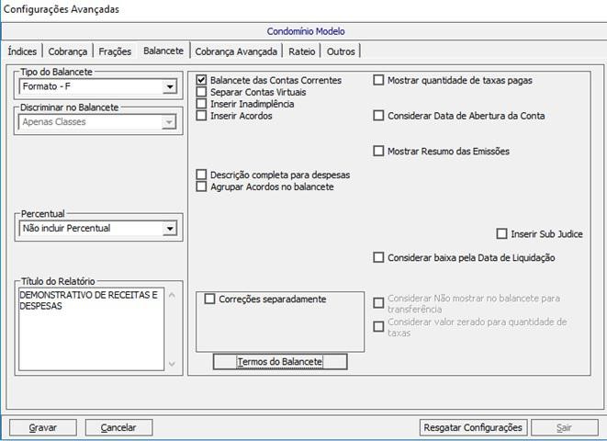This screenshot has width=607, height=441.
Task: Check Inserir Inadimplência option
Action: click(201, 104)
